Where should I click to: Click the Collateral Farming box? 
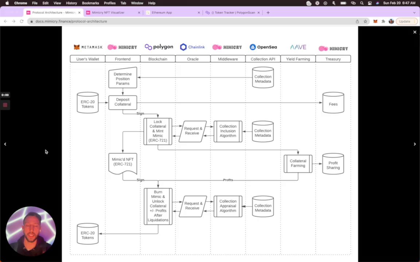point(298,164)
